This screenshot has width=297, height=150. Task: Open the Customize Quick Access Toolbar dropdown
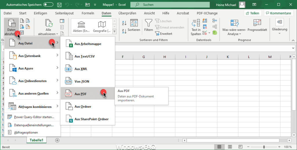tap(95, 5)
